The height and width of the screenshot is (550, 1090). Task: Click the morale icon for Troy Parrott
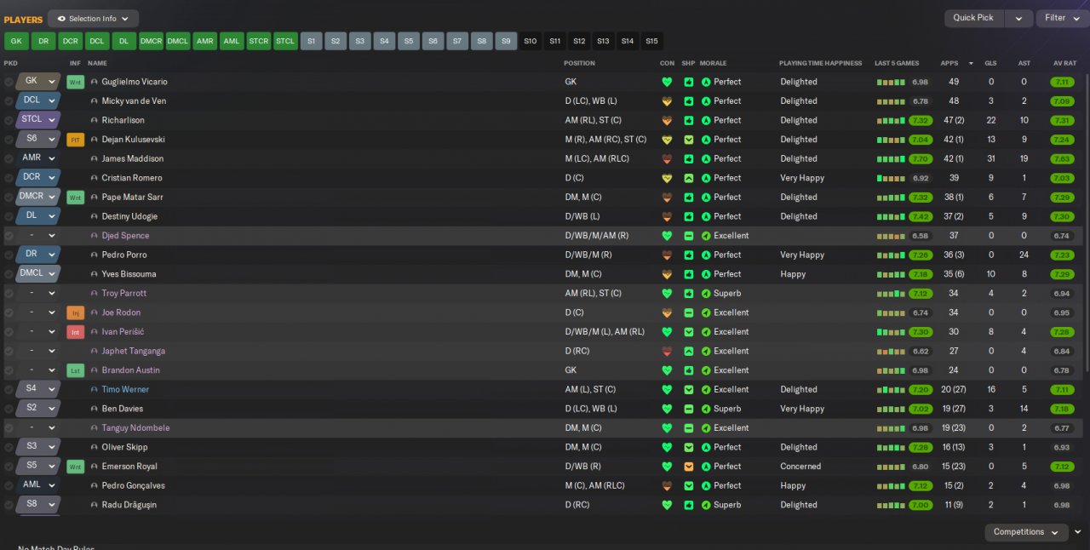(x=706, y=294)
